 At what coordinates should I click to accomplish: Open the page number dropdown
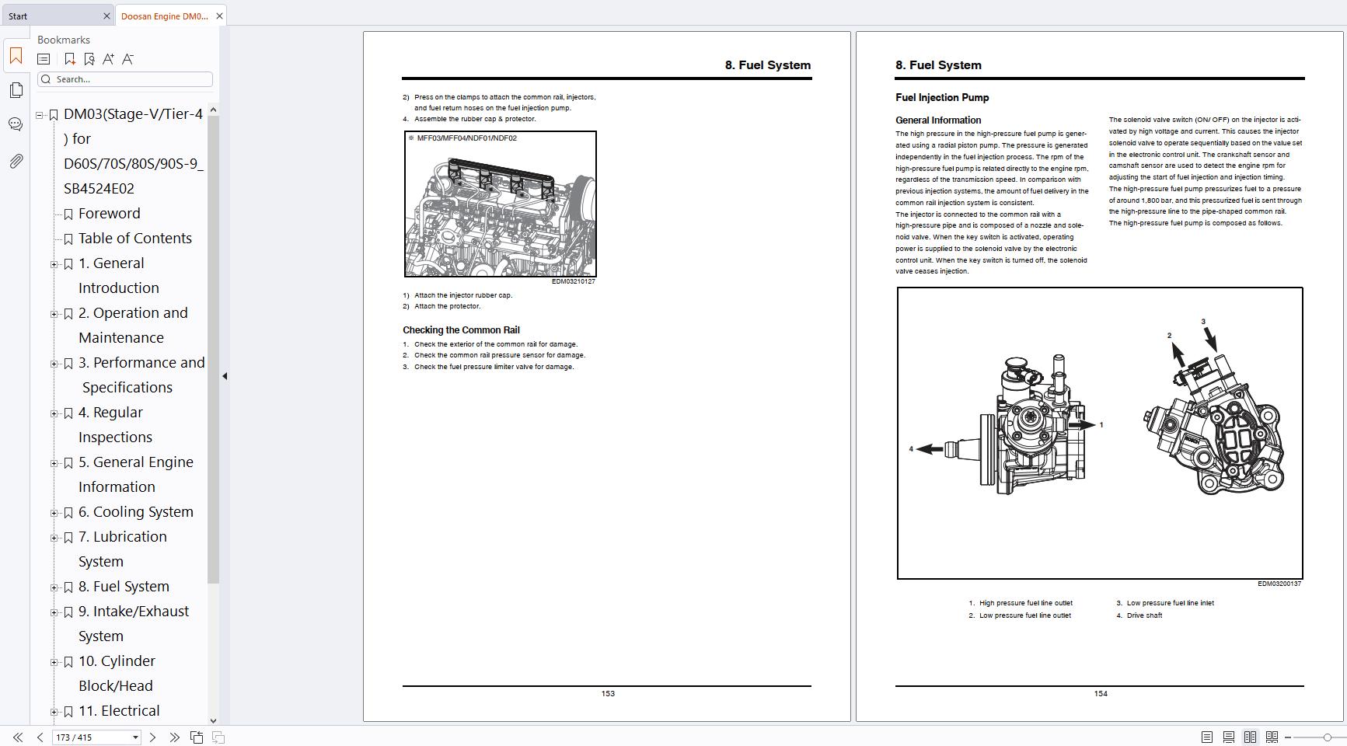point(135,737)
